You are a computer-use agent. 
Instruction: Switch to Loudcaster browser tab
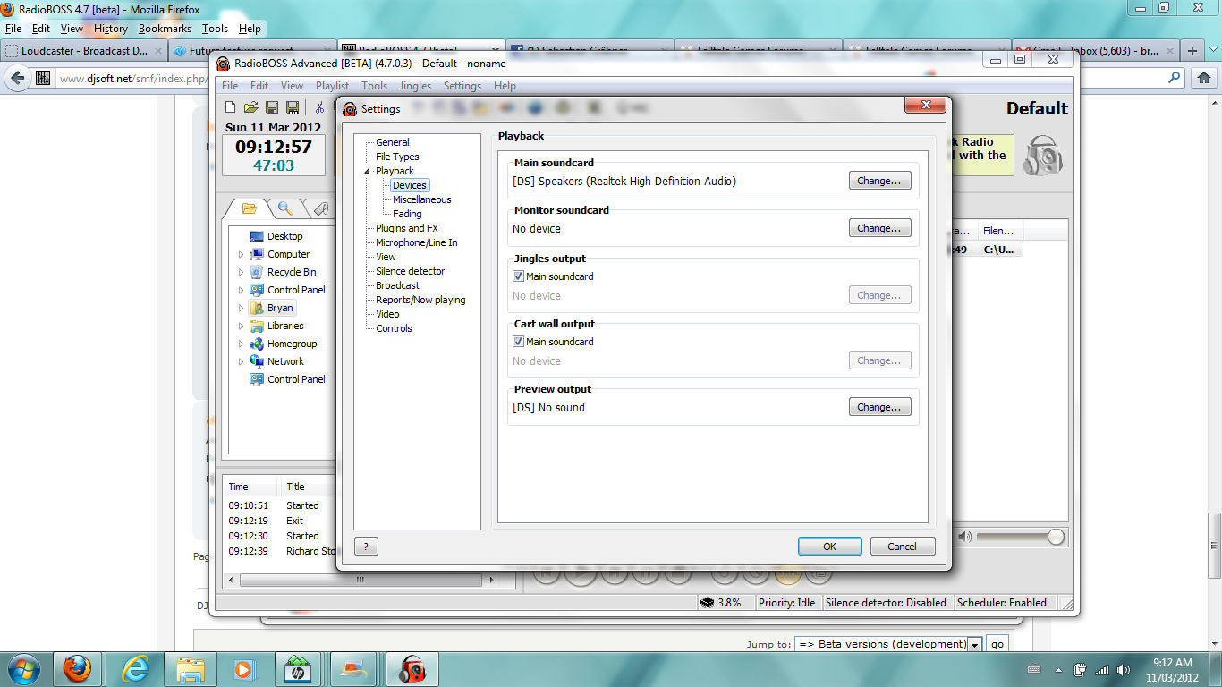tap(83, 51)
